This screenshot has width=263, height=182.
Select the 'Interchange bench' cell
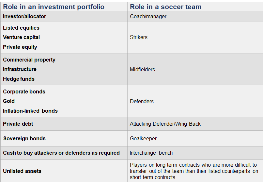coord(151,153)
